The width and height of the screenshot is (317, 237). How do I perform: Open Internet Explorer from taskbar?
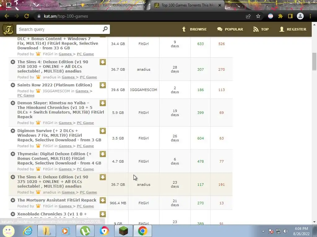28,231
